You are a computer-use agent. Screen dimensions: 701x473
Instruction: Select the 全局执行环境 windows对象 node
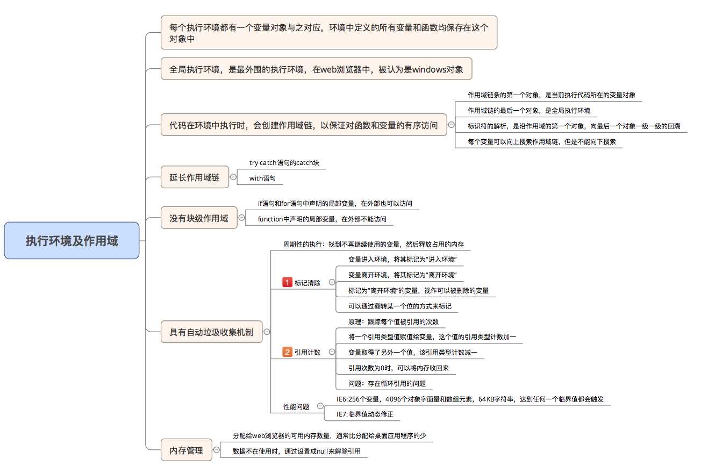point(317,69)
